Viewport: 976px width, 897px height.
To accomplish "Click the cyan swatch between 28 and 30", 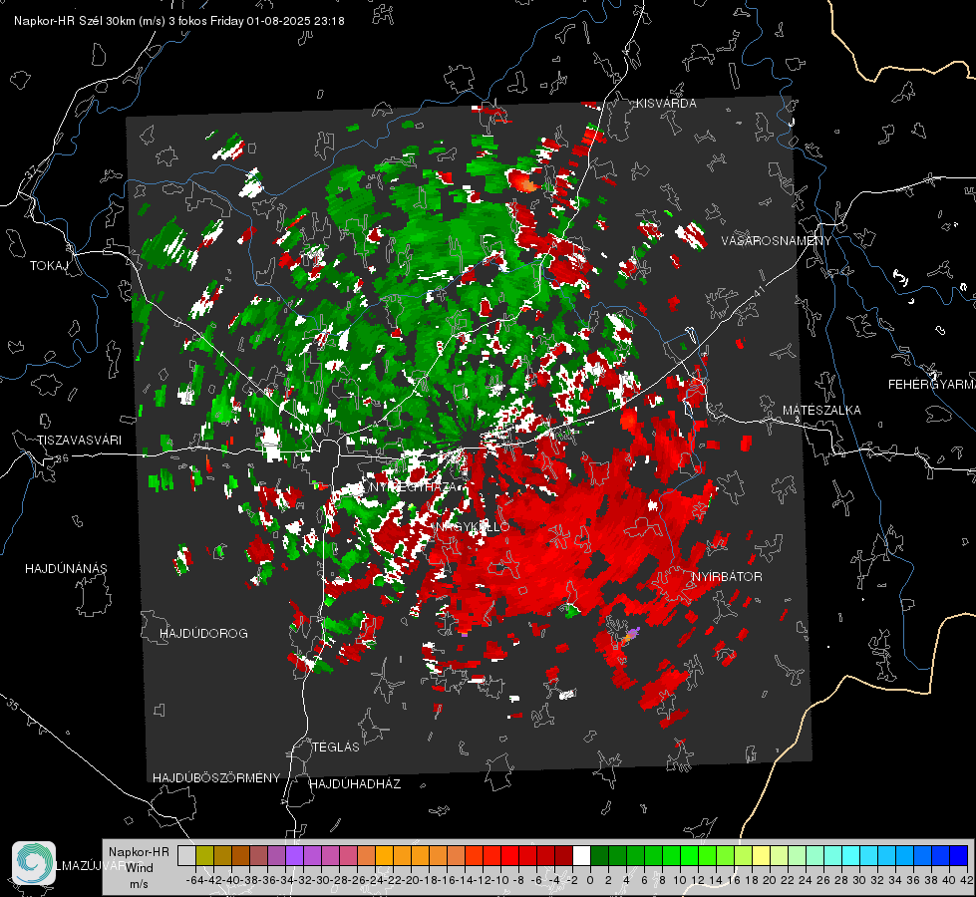I will (850, 855).
